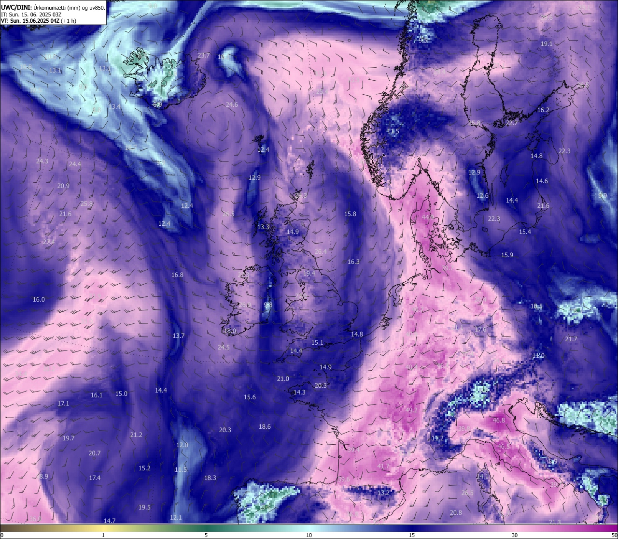This screenshot has height=539, width=618.
Task: Click the '10' tick label on the colour scale
Action: coord(309,535)
